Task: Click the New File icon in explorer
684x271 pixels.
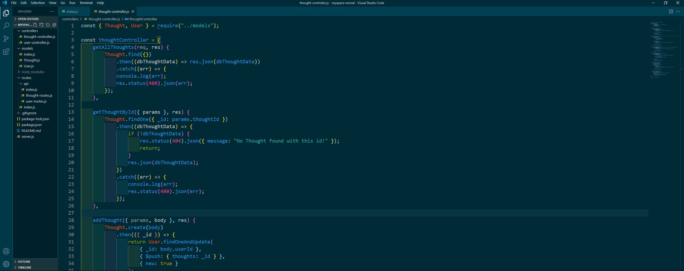Action: click(x=35, y=25)
